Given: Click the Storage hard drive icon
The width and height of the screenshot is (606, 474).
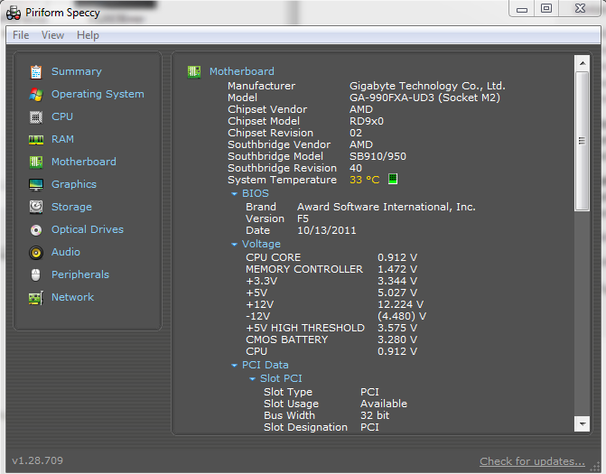Looking at the screenshot, I should [x=36, y=207].
